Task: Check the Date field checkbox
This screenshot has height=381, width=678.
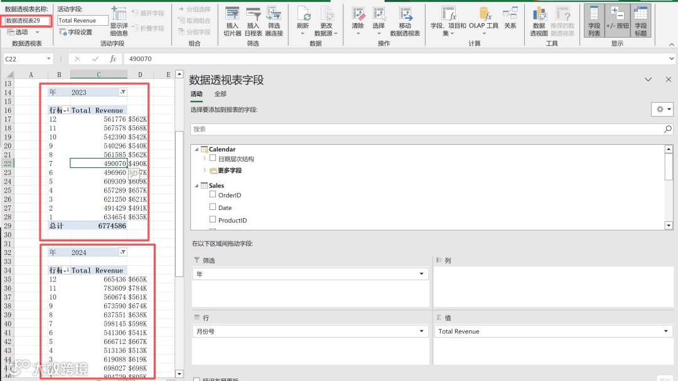Action: pyautogui.click(x=213, y=207)
